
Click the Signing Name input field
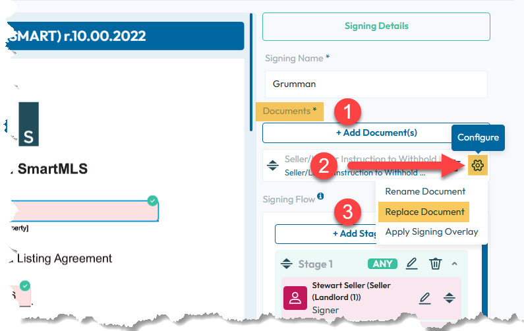pyautogui.click(x=376, y=84)
